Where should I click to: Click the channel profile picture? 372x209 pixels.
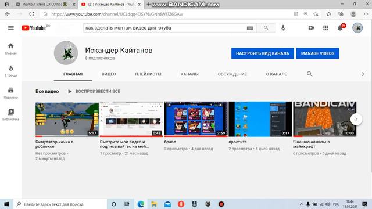click(66, 53)
